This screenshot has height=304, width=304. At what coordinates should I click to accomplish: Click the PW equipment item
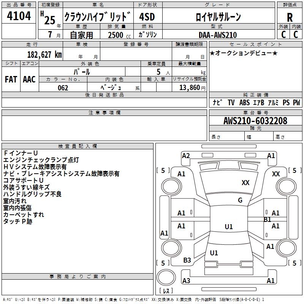point(296,102)
